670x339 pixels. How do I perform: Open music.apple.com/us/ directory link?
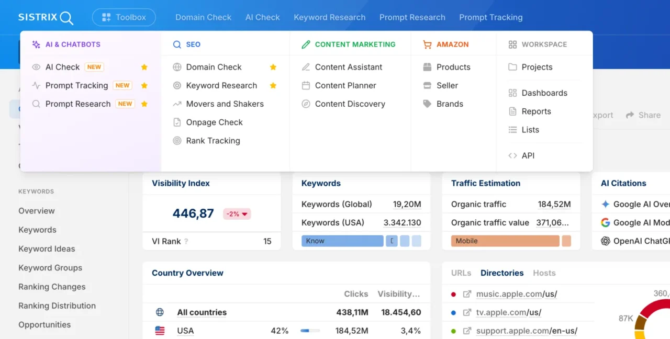click(516, 294)
